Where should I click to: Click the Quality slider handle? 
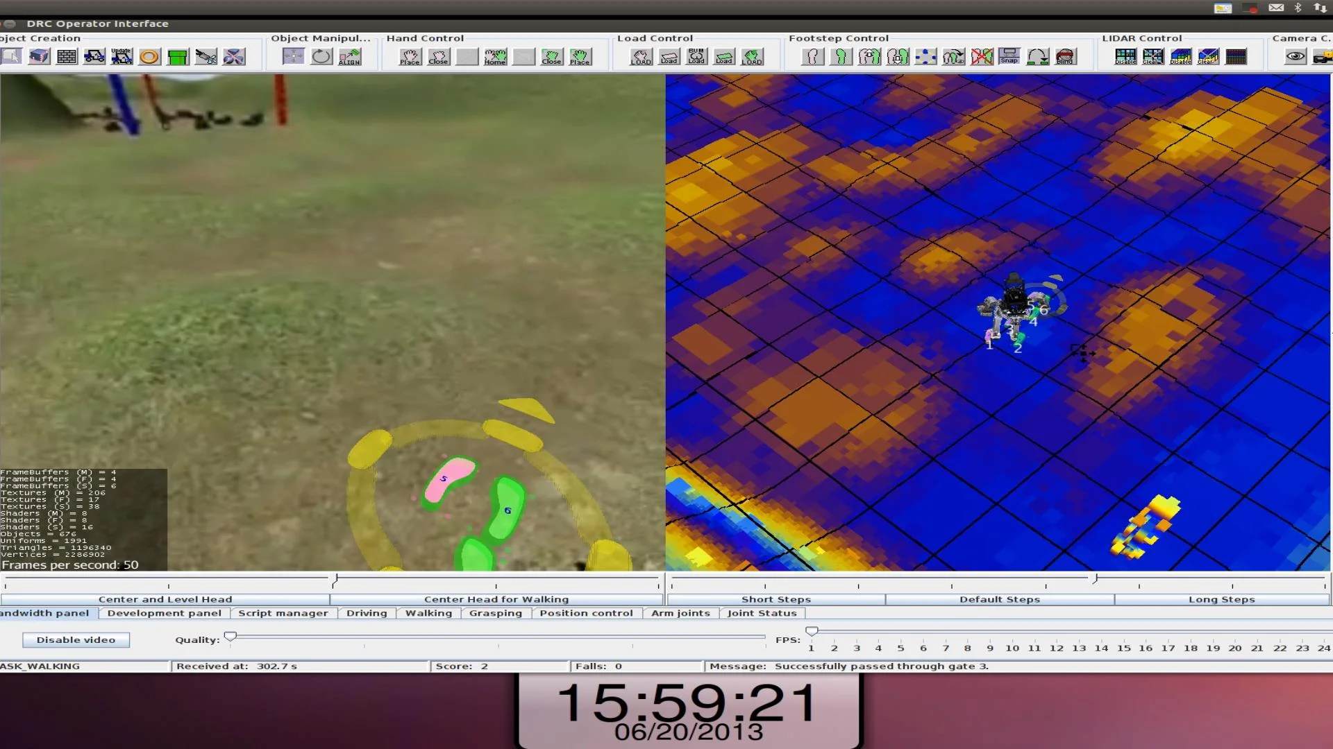(x=230, y=636)
